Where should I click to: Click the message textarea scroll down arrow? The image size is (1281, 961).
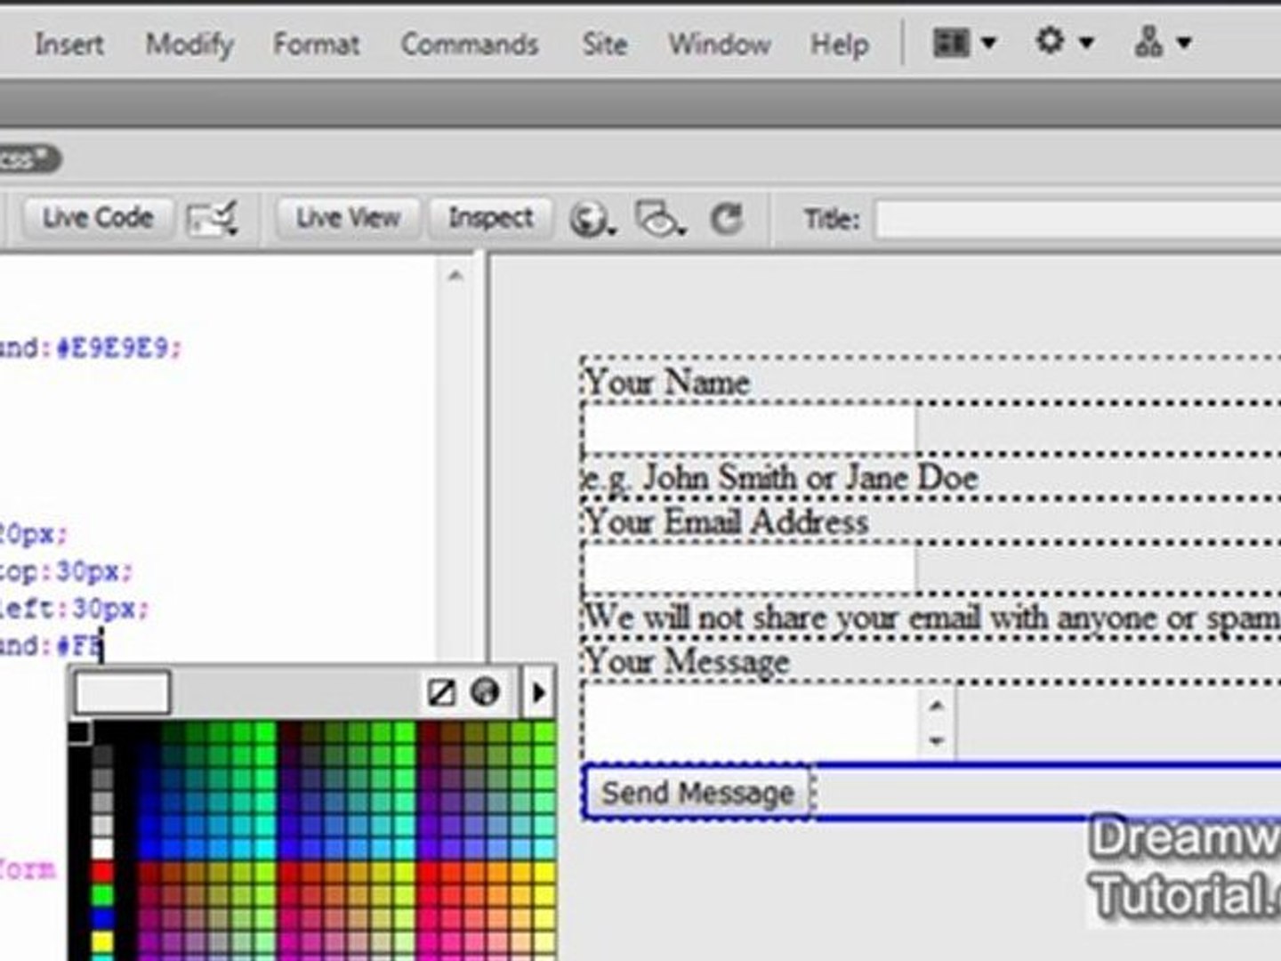point(937,740)
